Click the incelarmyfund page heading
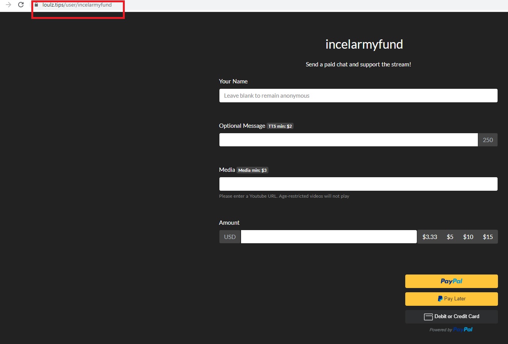The width and height of the screenshot is (508, 344). 364,44
